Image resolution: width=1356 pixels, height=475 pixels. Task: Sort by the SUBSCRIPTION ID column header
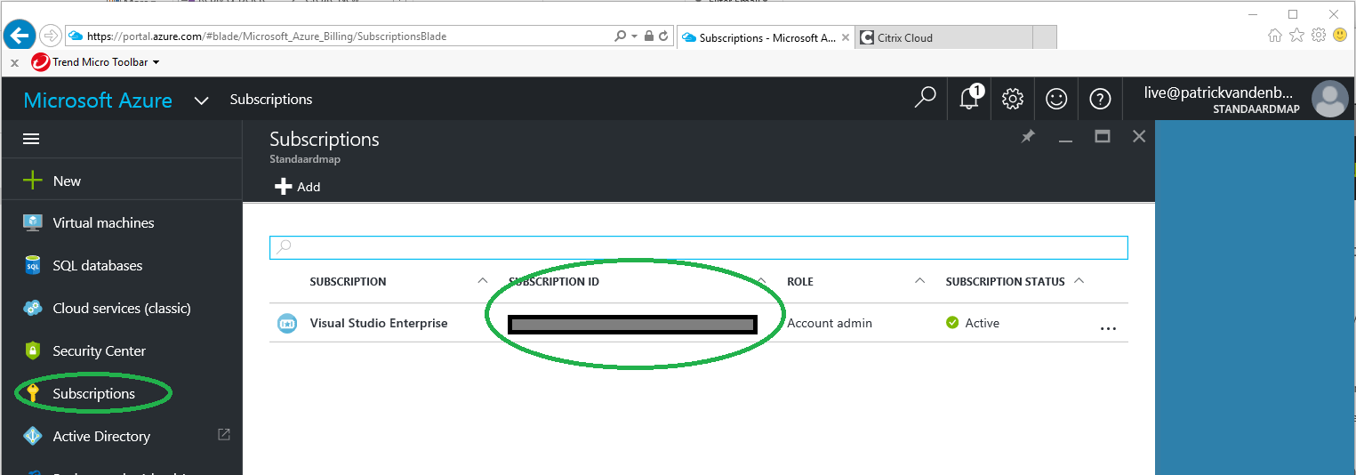tap(554, 282)
